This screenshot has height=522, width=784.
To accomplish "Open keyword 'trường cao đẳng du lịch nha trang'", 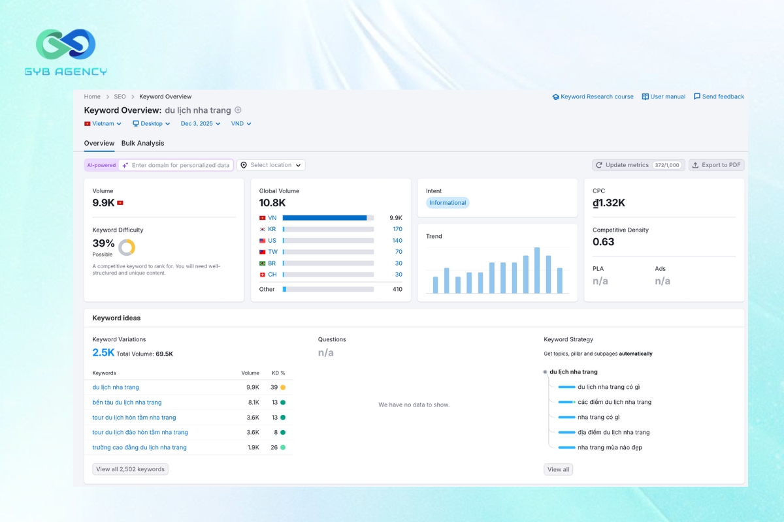I will tap(139, 447).
